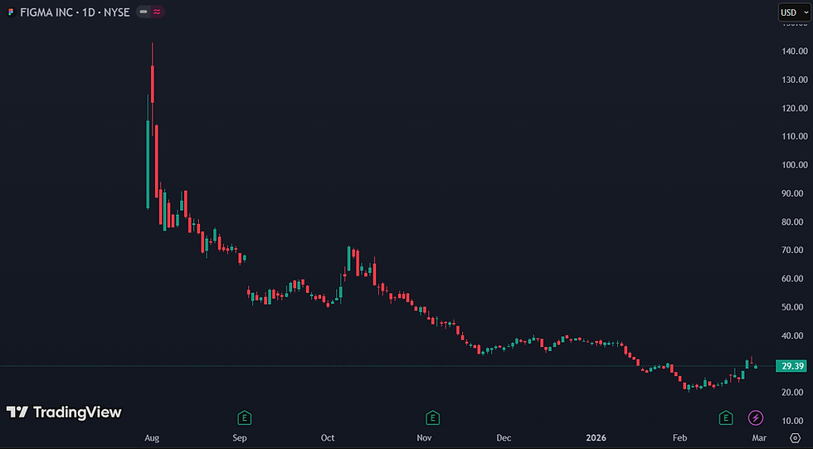Click the 29.39 current price label

pyautogui.click(x=791, y=366)
